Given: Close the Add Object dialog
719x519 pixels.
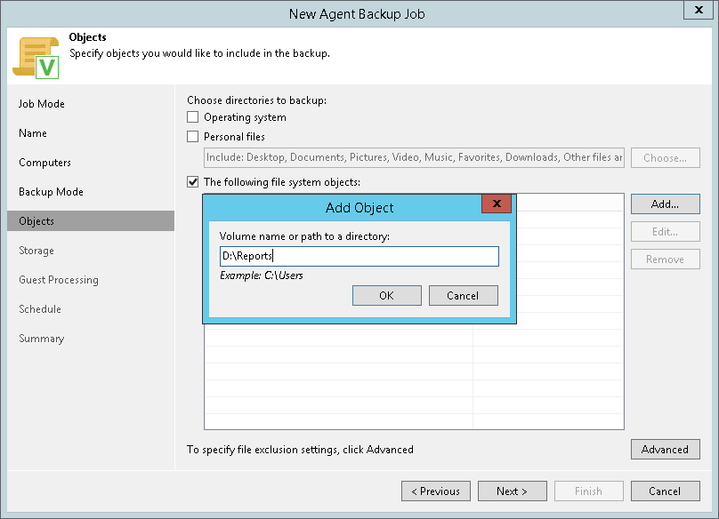Looking at the screenshot, I should point(496,204).
